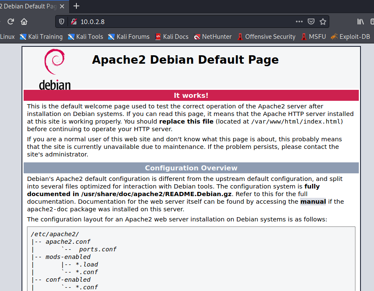This screenshot has width=374, height=291.
Task: Reload the current page
Action: (11, 22)
